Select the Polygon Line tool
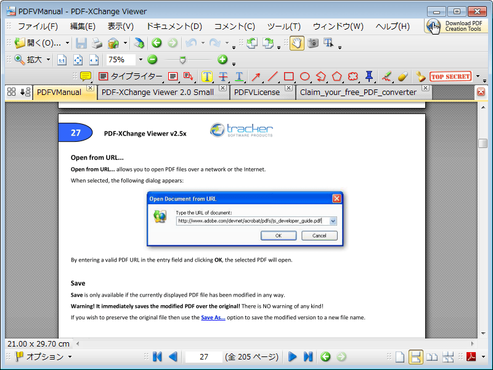Image resolution: width=493 pixels, height=370 pixels. coord(321,76)
